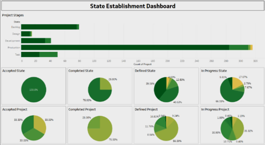Click the Backlog bar in Project Stages
The width and height of the screenshot is (265, 145).
[x=49, y=27]
